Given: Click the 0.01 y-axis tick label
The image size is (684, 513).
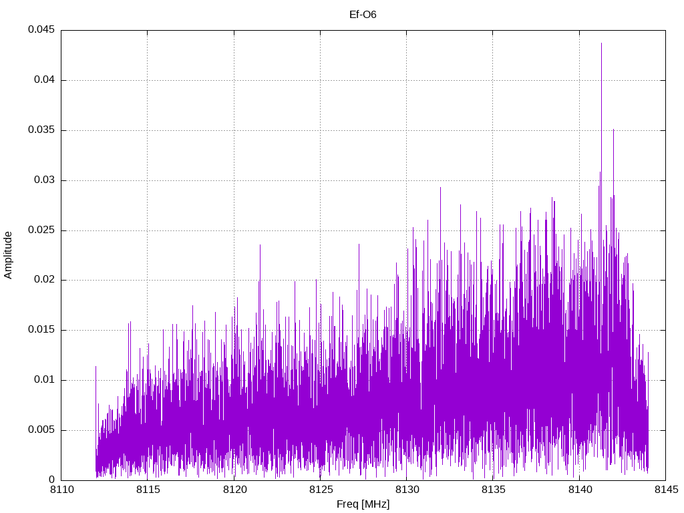Looking at the screenshot, I should pos(45,379).
